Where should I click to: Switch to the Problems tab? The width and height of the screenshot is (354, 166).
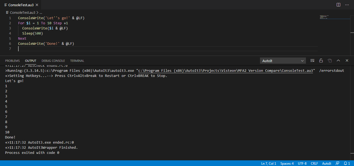12,61
